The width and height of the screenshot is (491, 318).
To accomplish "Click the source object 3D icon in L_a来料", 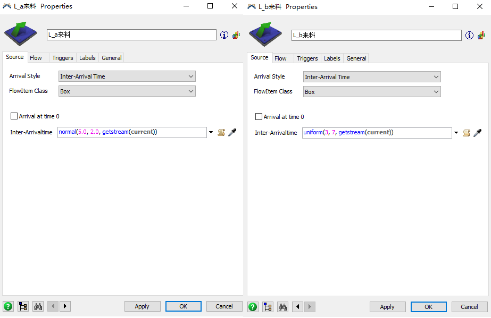I will (21, 33).
